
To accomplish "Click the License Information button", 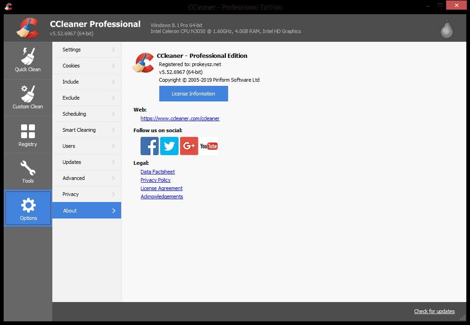I will point(194,94).
